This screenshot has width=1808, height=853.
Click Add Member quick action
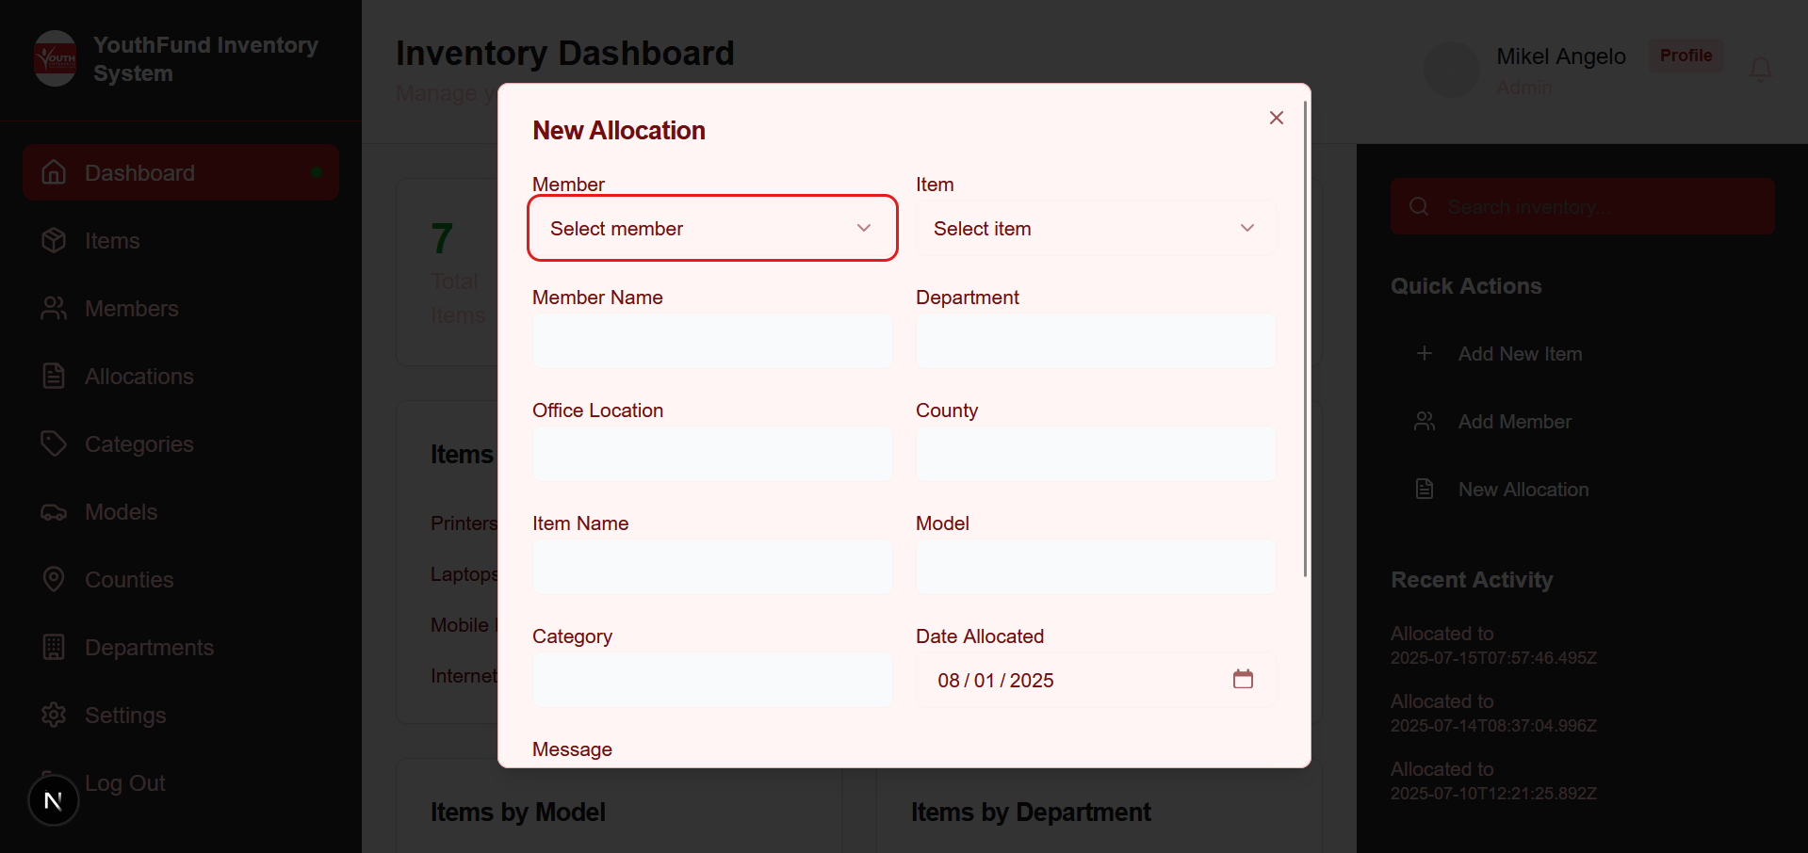point(1583,422)
